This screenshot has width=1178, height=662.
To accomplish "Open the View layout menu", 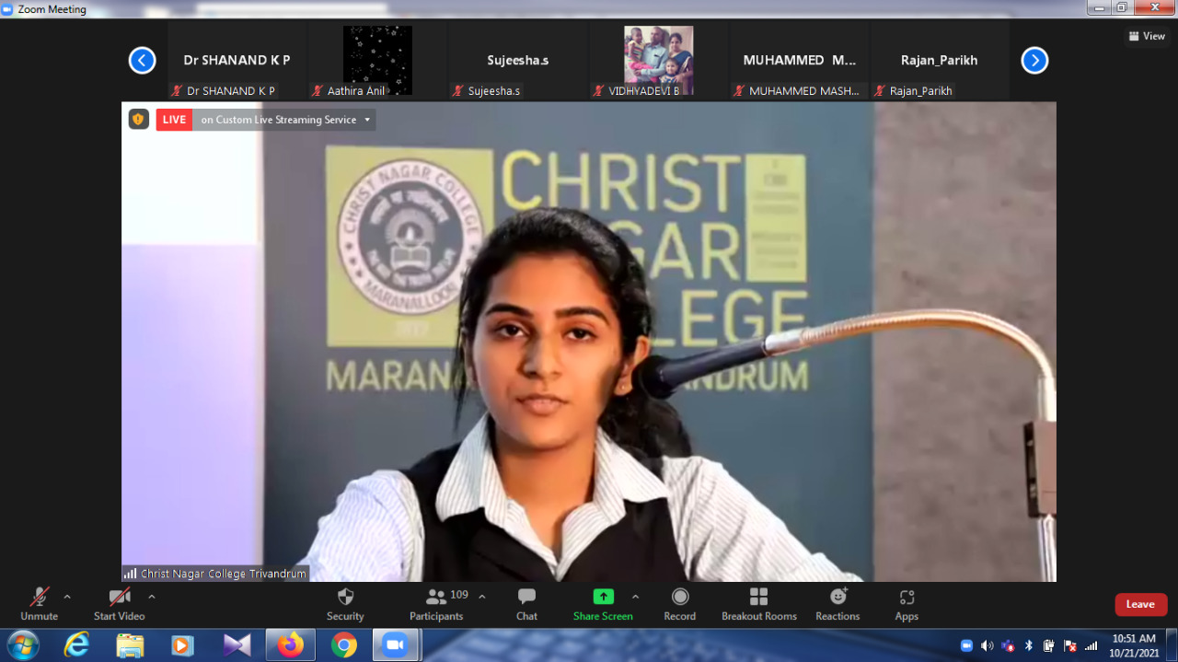I will click(1147, 36).
